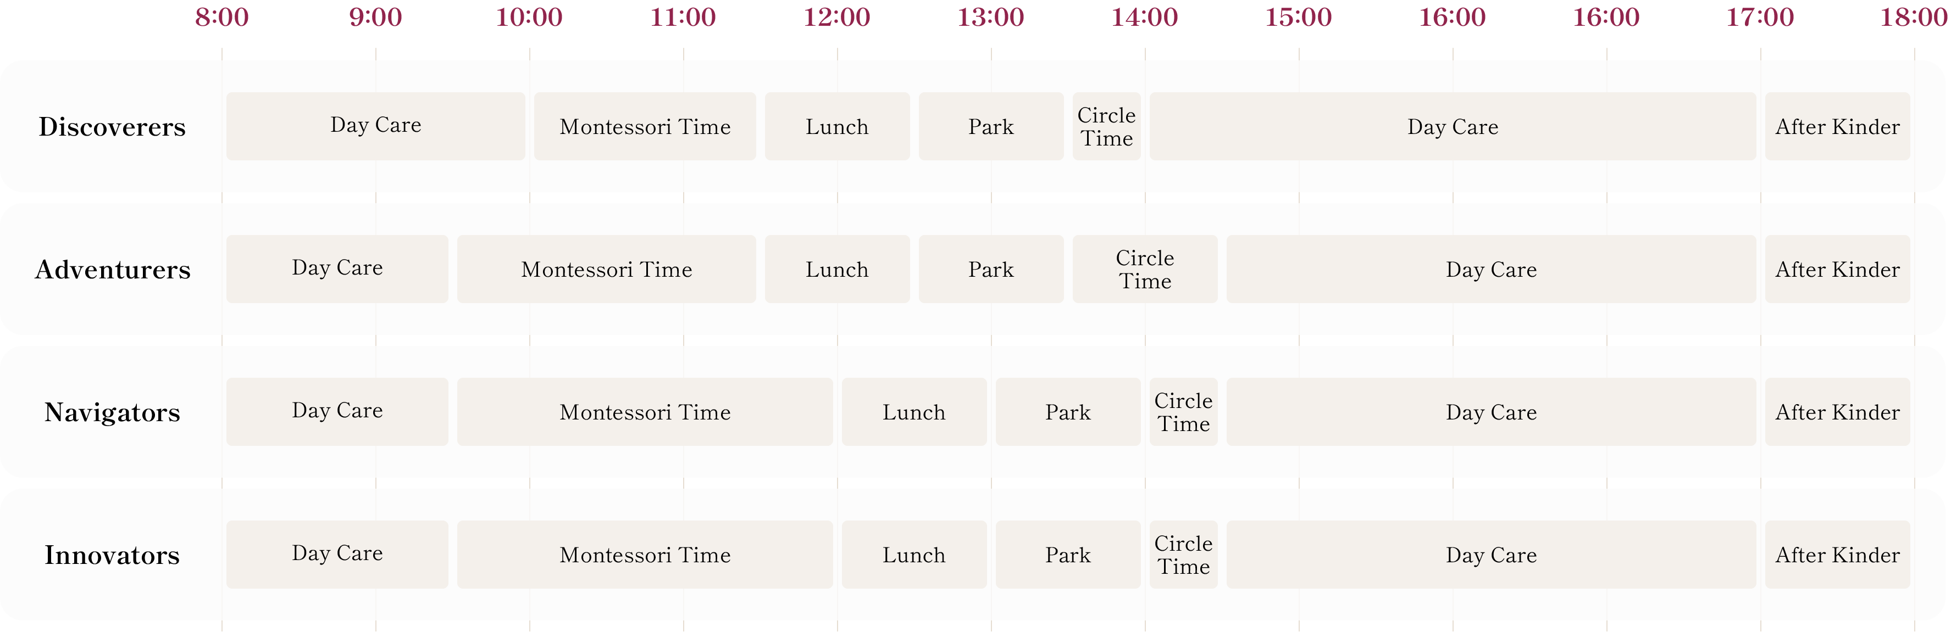Click Adventurers After Kinder block
Viewport: 1951px width, 632px height.
pyautogui.click(x=1837, y=270)
